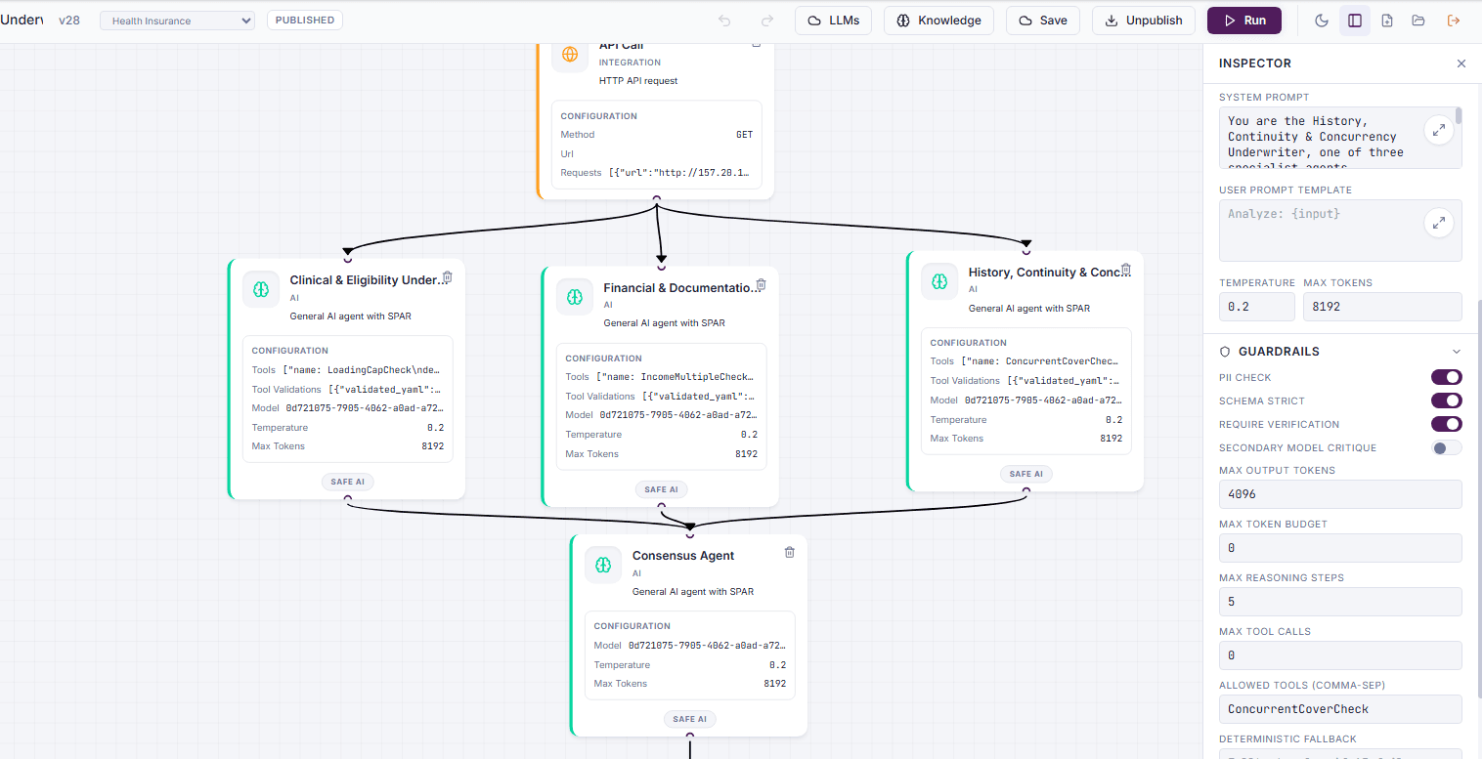Click the Unpublish button
The width and height of the screenshot is (1483, 759).
point(1143,21)
